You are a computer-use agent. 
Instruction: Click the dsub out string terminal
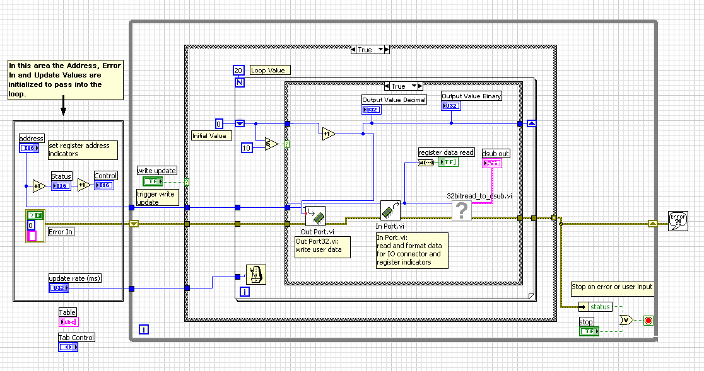492,163
